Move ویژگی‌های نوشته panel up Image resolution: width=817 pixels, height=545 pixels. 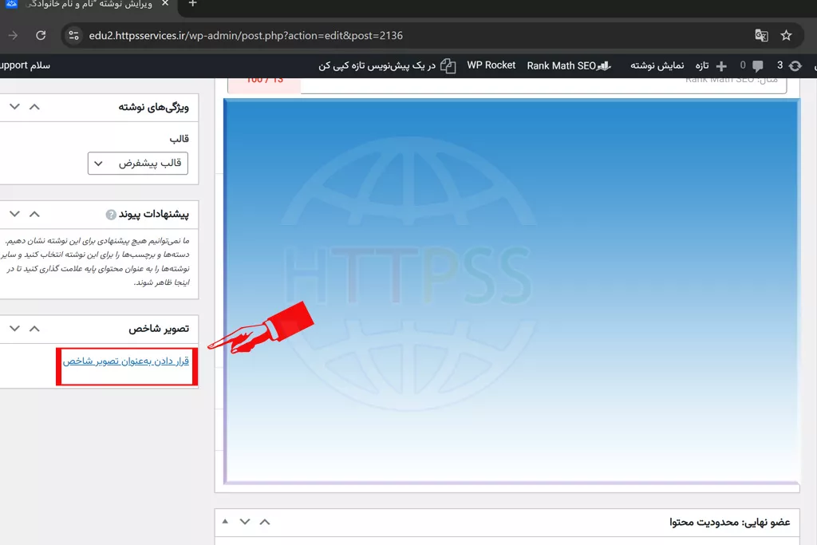[x=34, y=106]
